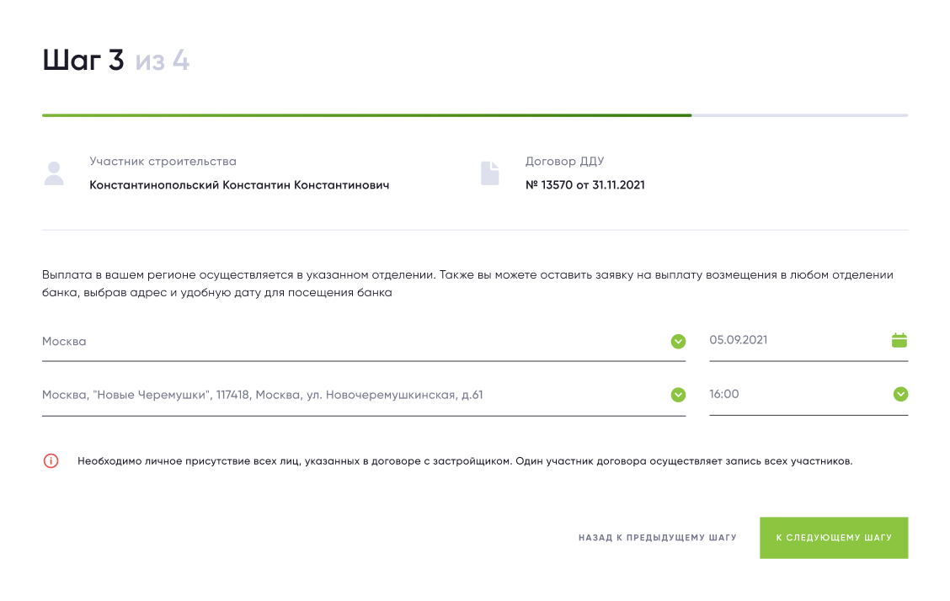Go to next step with К следующему шагу
The image size is (950, 601).
coord(834,537)
